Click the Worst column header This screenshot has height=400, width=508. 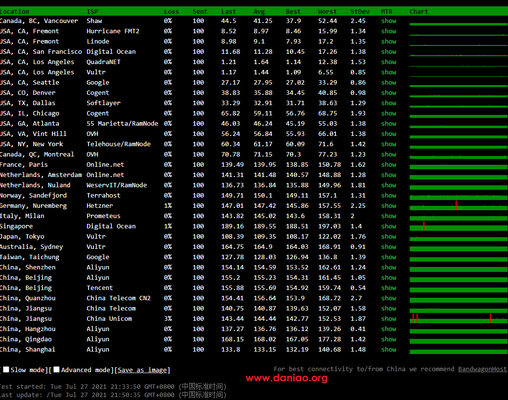(x=327, y=12)
